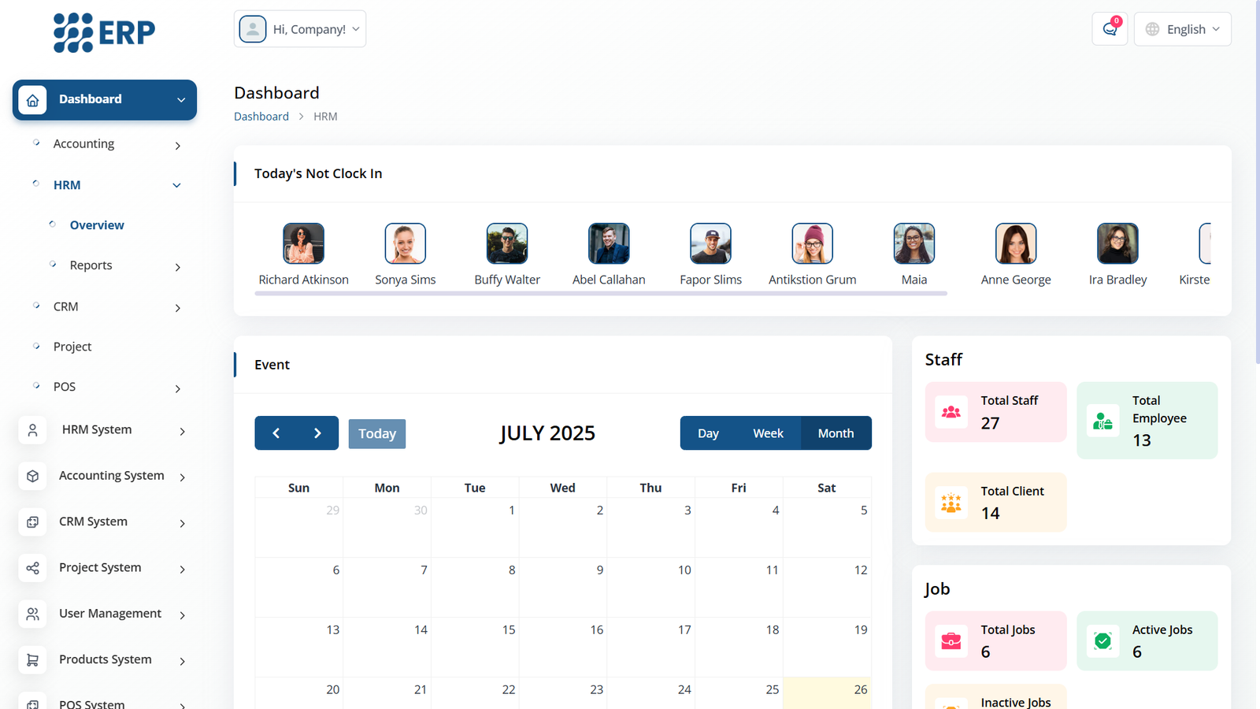Click the HRM System sidebar icon
The image size is (1260, 709).
[32, 430]
